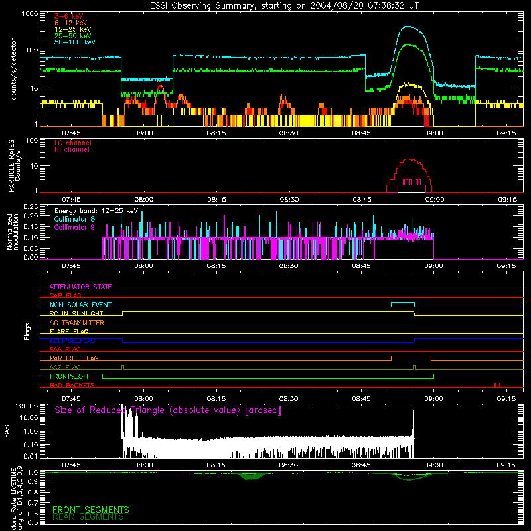Image resolution: width=531 pixels, height=531 pixels.
Task: Select the 50-100 keV legend label
Action: click(75, 42)
